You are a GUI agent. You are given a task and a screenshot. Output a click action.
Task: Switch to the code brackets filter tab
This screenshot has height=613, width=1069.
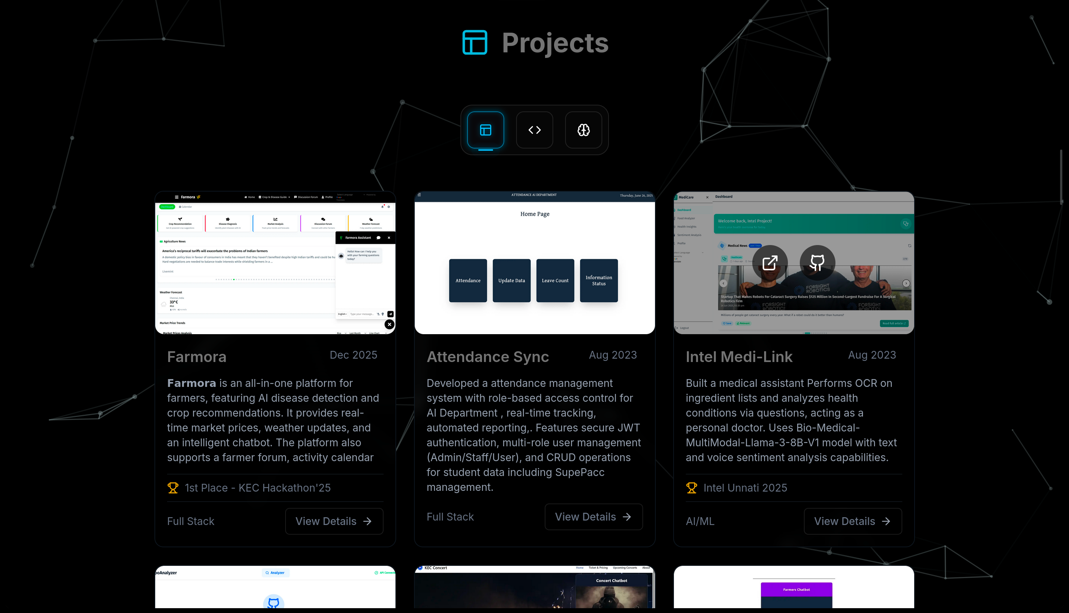pyautogui.click(x=534, y=130)
